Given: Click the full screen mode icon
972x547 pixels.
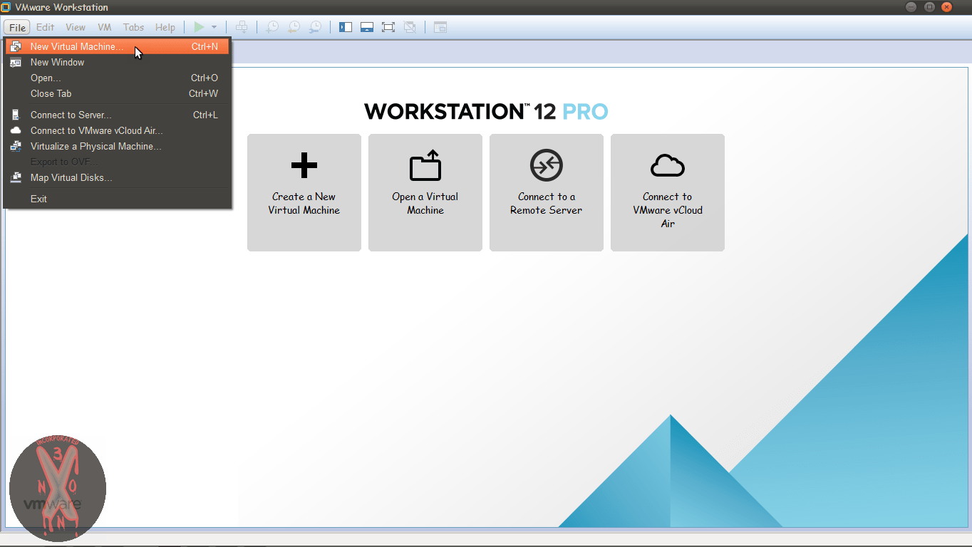Looking at the screenshot, I should point(388,27).
